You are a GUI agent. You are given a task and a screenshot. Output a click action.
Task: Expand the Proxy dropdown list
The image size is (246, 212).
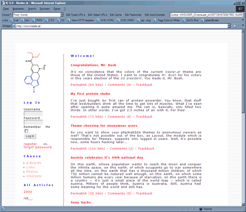(x=61, y=15)
